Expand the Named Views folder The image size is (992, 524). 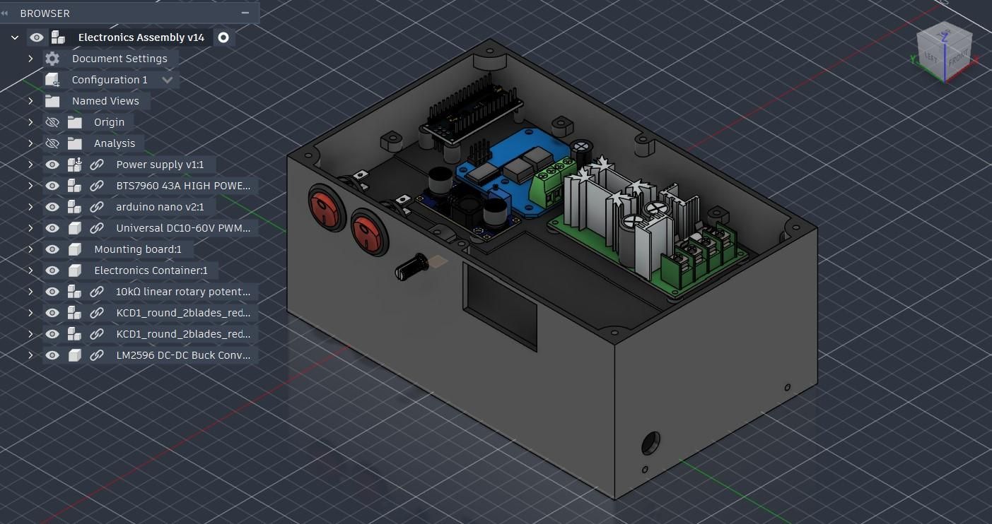[30, 101]
